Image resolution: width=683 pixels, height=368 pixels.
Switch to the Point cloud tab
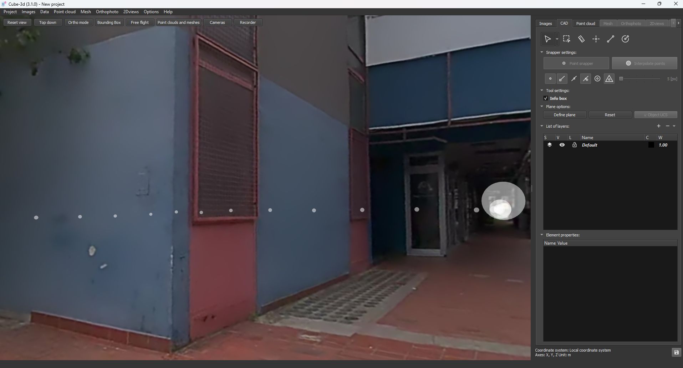click(x=586, y=24)
